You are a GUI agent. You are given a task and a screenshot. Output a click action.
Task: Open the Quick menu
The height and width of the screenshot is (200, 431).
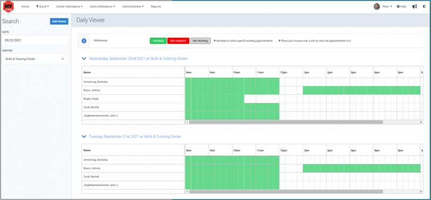click(43, 6)
